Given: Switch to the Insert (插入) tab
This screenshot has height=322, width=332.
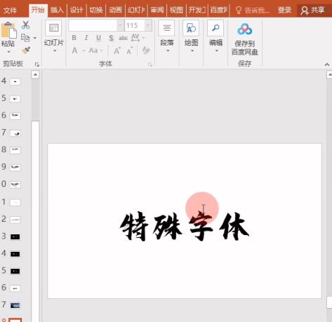Looking at the screenshot, I should pos(57,10).
